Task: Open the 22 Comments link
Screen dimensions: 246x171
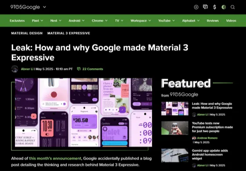Action: (93, 69)
